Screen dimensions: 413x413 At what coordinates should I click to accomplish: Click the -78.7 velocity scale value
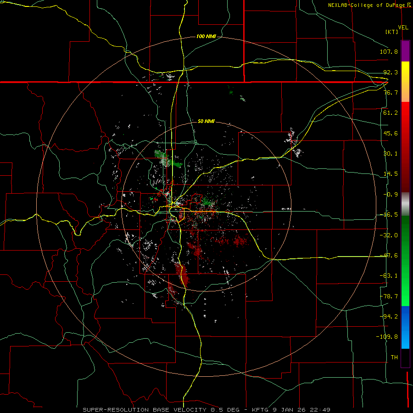click(x=389, y=296)
